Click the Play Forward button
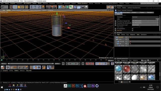161x91 pixels. point(73,64)
